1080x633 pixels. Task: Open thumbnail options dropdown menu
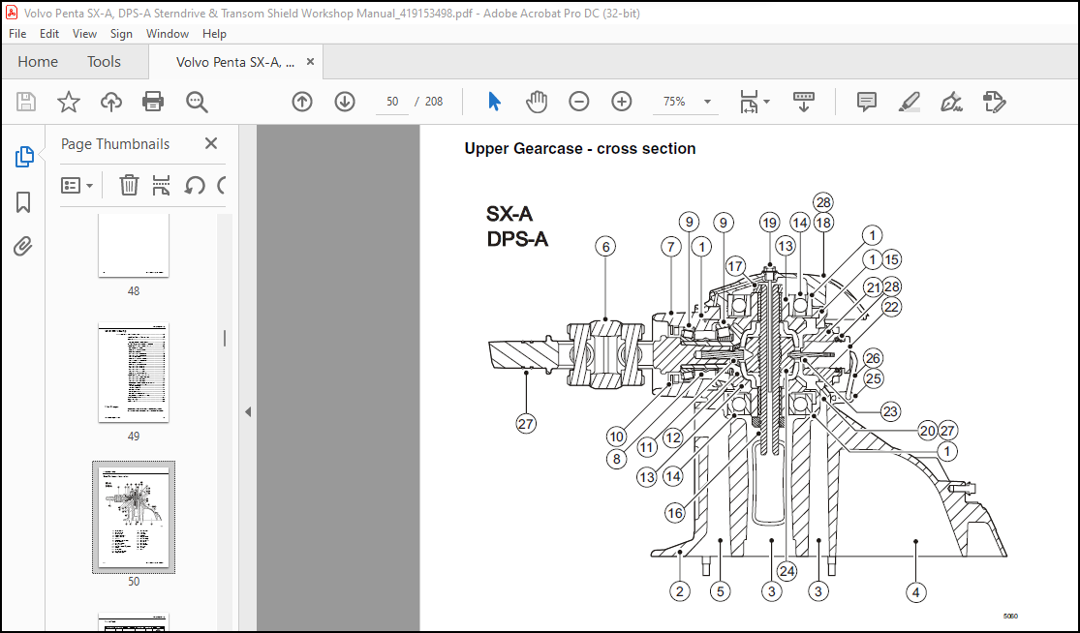point(77,185)
